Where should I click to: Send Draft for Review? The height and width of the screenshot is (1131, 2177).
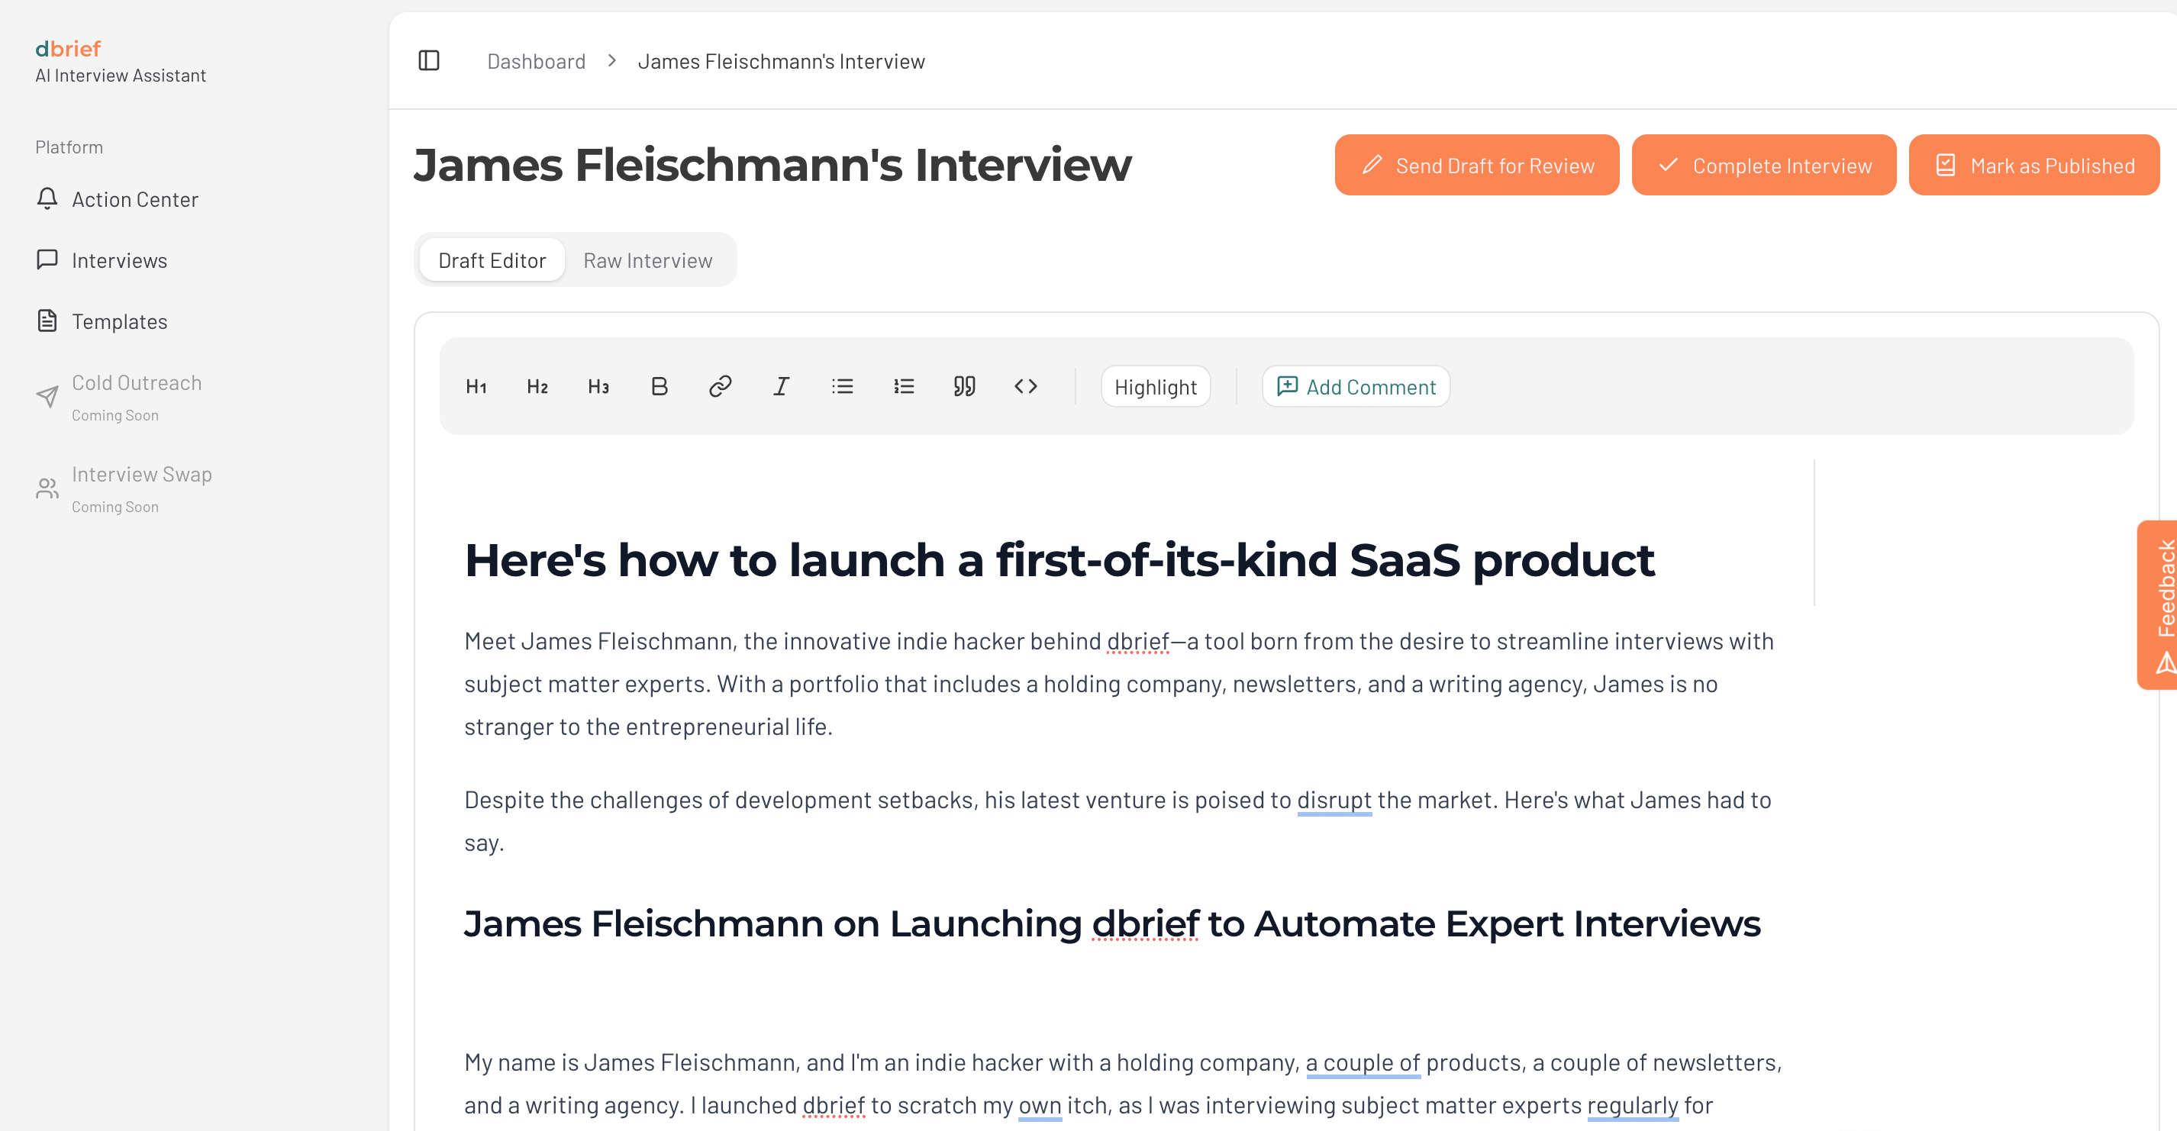click(1476, 166)
